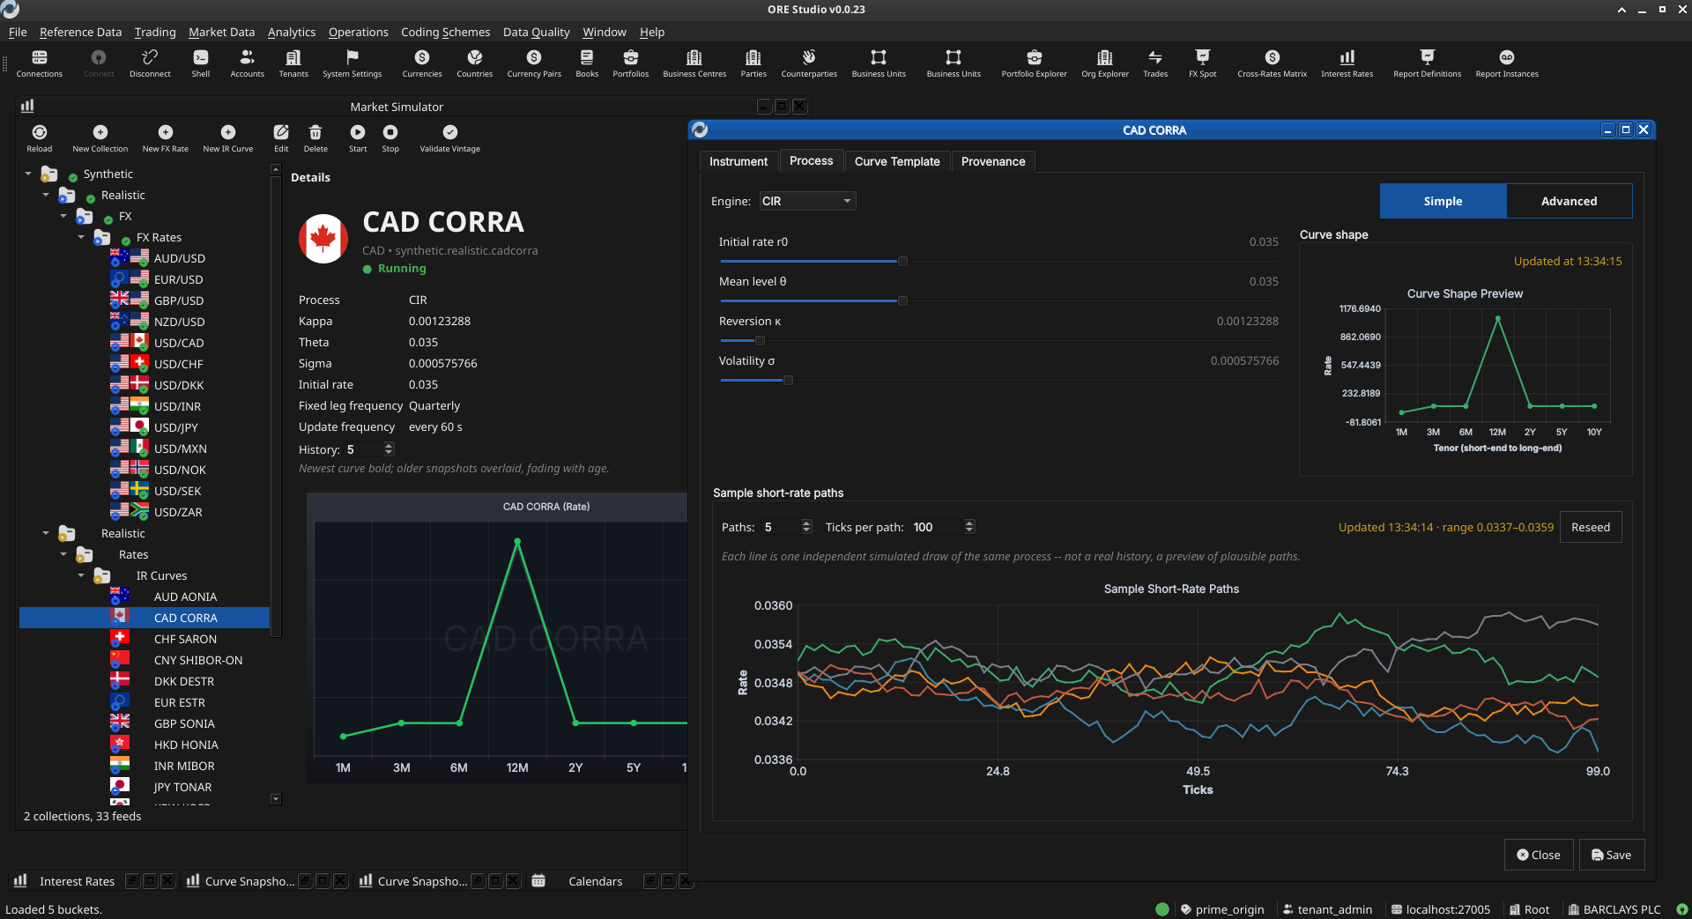Open the Reference Data menu
The height and width of the screenshot is (919, 1692).
coord(80,32)
